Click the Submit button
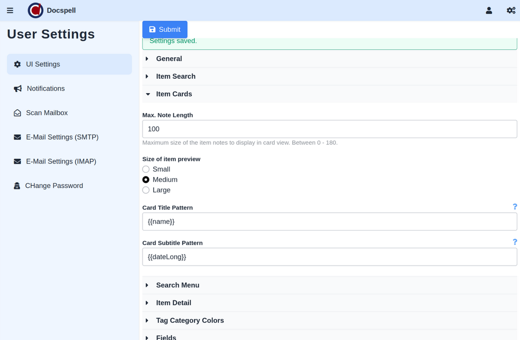 click(x=165, y=30)
